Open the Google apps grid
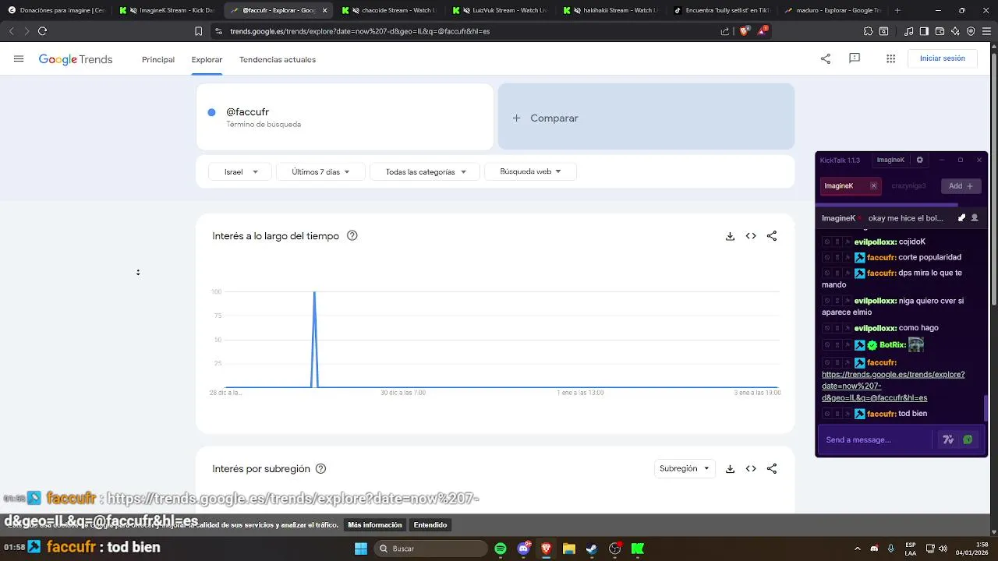 [x=890, y=58]
